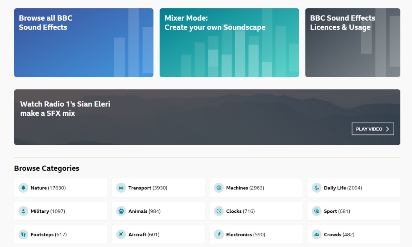Select the Animals (984) category
Viewport: 412px width, 247px height.
(158, 211)
